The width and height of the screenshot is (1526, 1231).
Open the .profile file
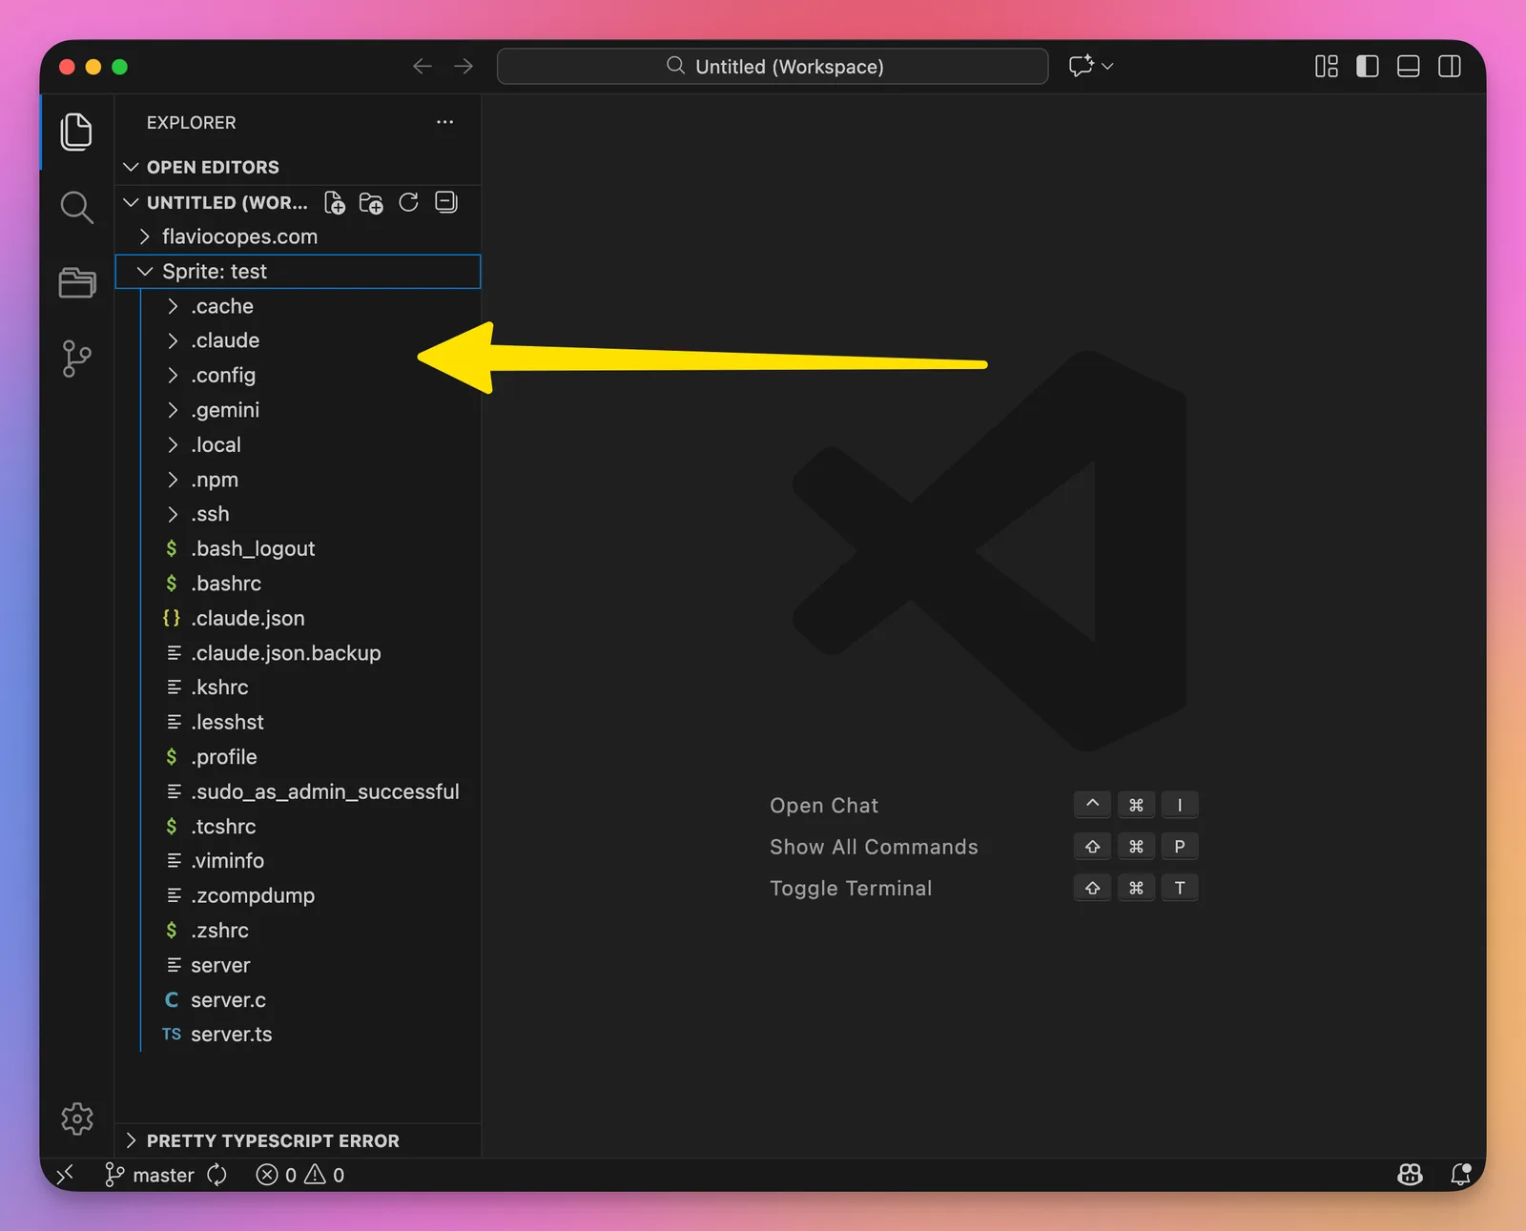click(298, 757)
